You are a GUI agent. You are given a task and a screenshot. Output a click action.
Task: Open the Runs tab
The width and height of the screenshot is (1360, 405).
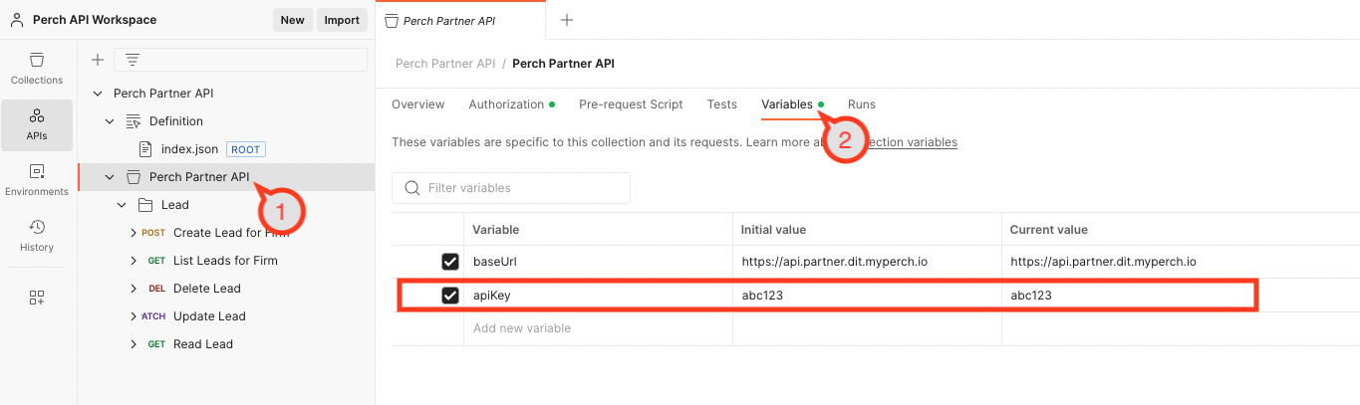[862, 104]
